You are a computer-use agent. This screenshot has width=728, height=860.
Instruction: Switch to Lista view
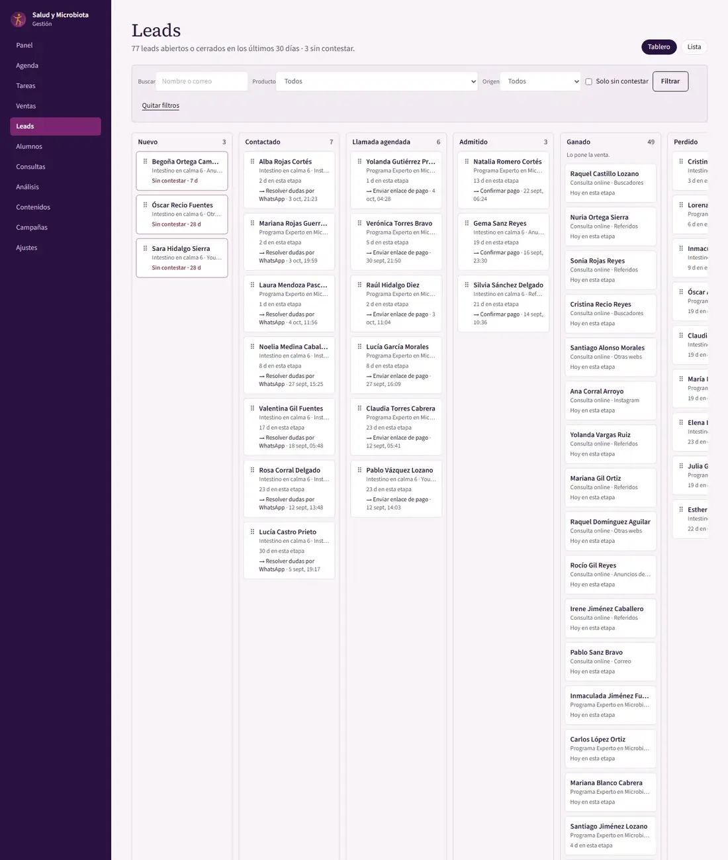694,47
